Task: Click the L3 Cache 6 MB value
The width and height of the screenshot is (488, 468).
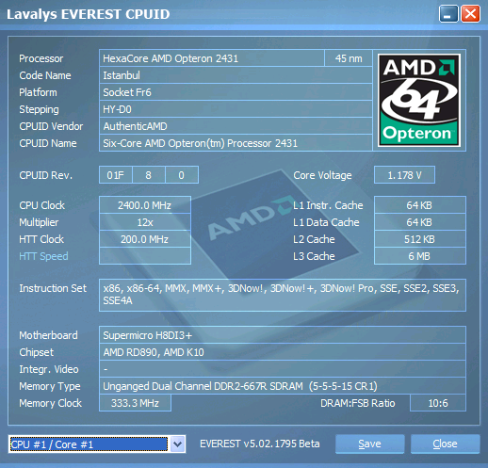Action: pyautogui.click(x=420, y=256)
